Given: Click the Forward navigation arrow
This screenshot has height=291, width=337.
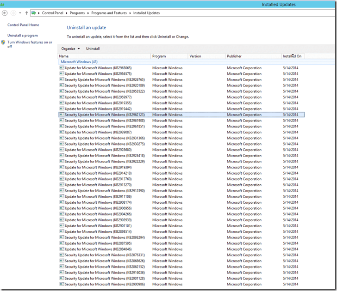Looking at the screenshot, I should coord(13,13).
